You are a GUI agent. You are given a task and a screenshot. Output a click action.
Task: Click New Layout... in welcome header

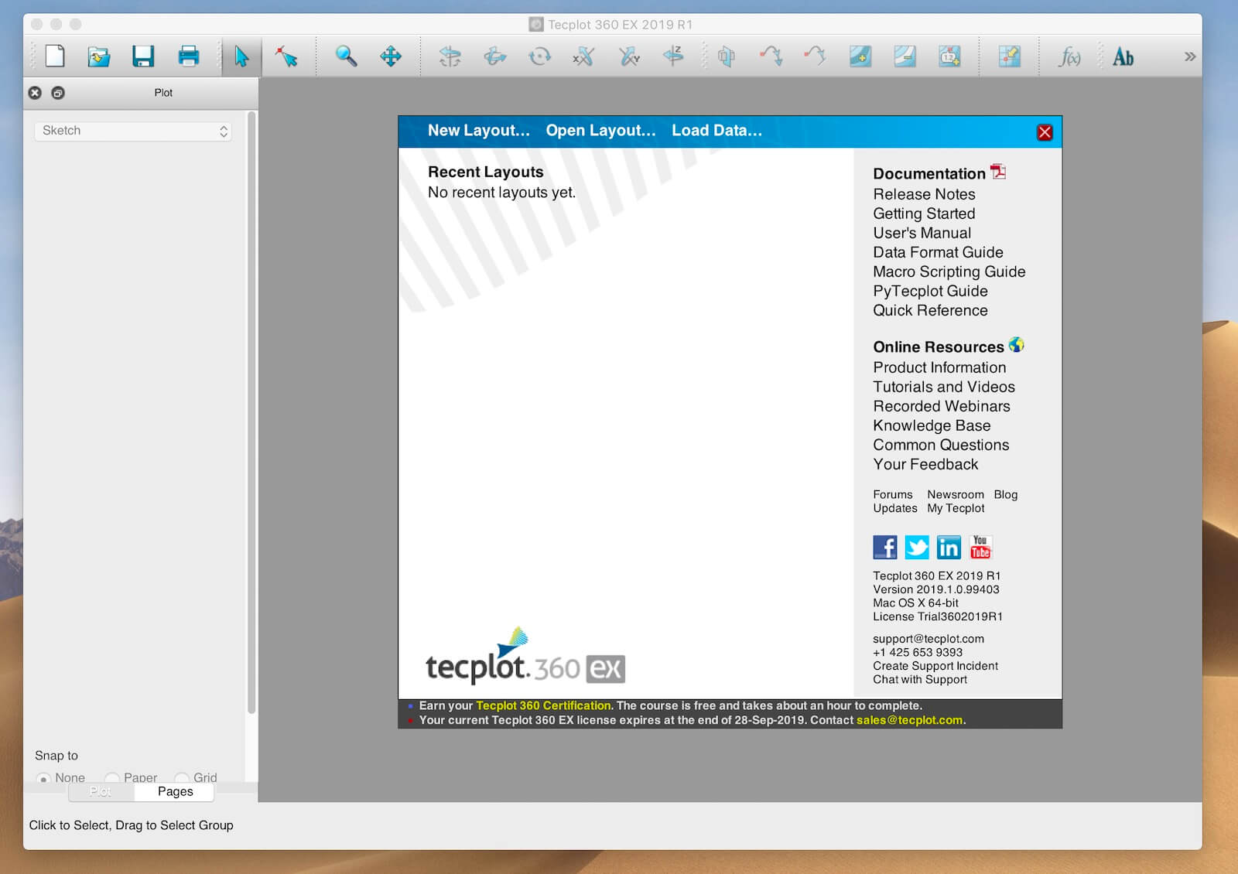(479, 131)
